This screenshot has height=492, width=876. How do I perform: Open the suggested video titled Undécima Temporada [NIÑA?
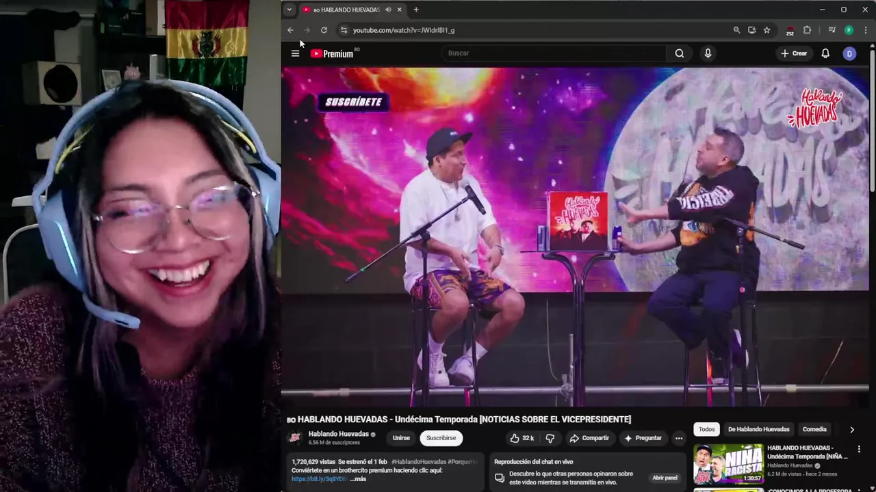[x=808, y=452]
